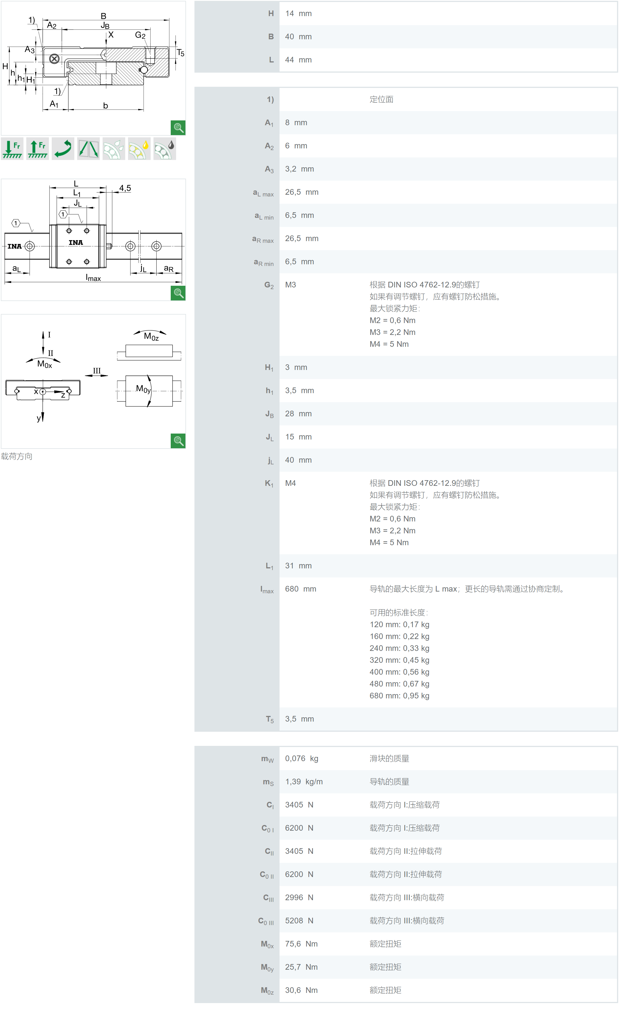This screenshot has height=1009, width=619.
Task: Enlarge the rail top-view drawing with magnifier
Action: coord(178,293)
